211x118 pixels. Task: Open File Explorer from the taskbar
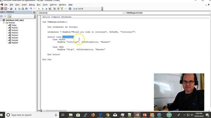click(x=71, y=115)
